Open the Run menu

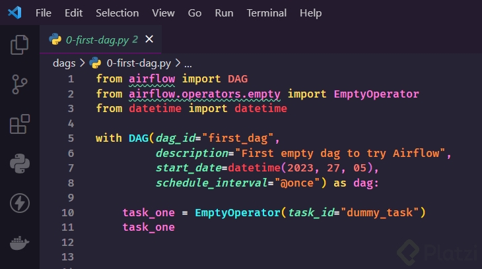click(224, 13)
